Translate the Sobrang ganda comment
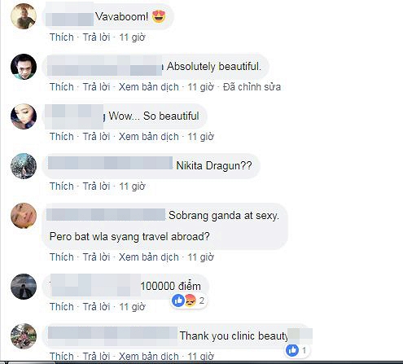 (149, 257)
